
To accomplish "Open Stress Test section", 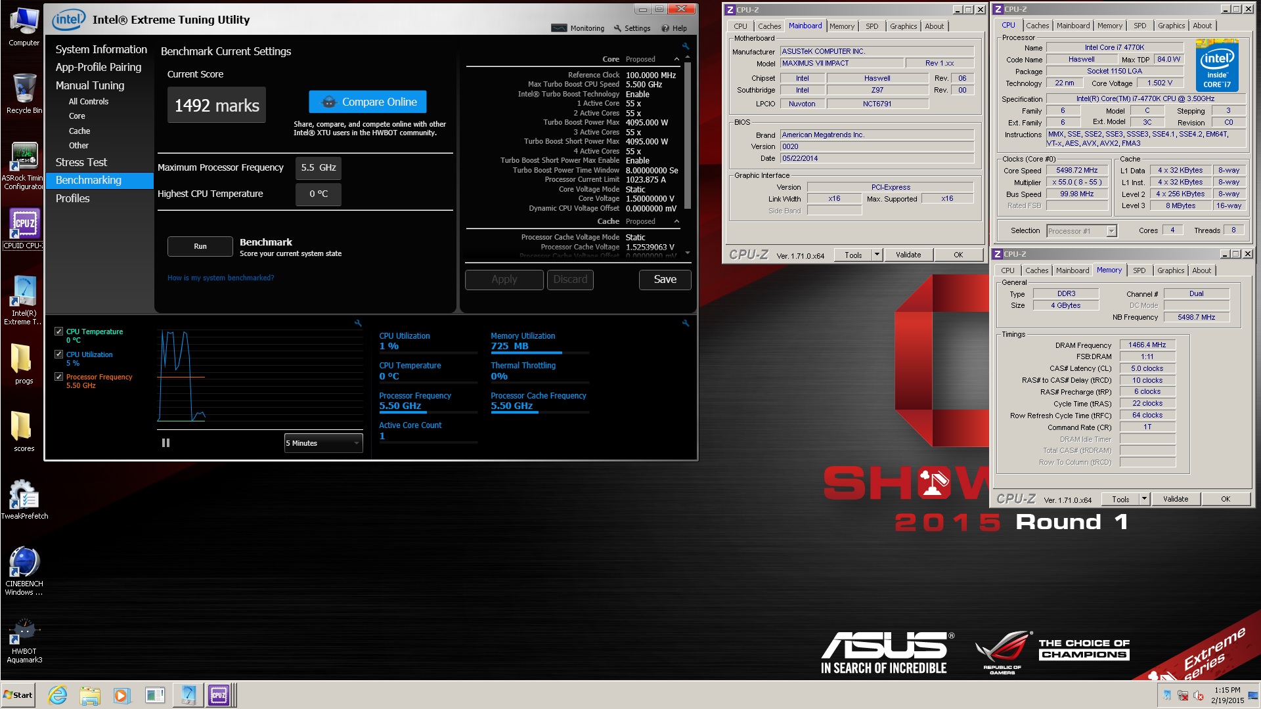I will click(x=81, y=162).
